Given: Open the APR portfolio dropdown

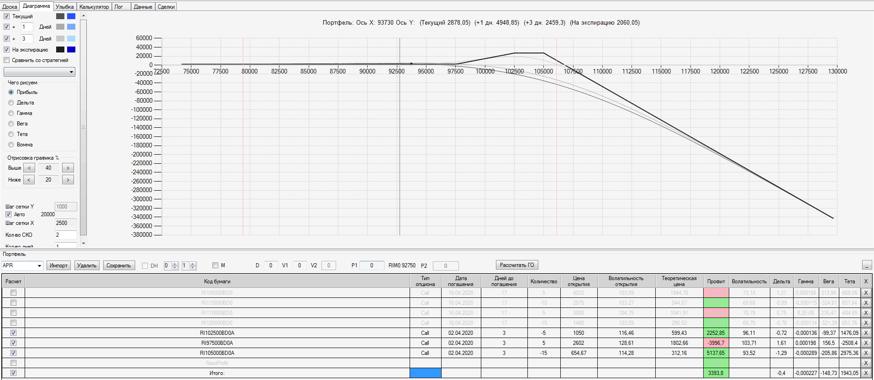Looking at the screenshot, I should click(x=22, y=265).
